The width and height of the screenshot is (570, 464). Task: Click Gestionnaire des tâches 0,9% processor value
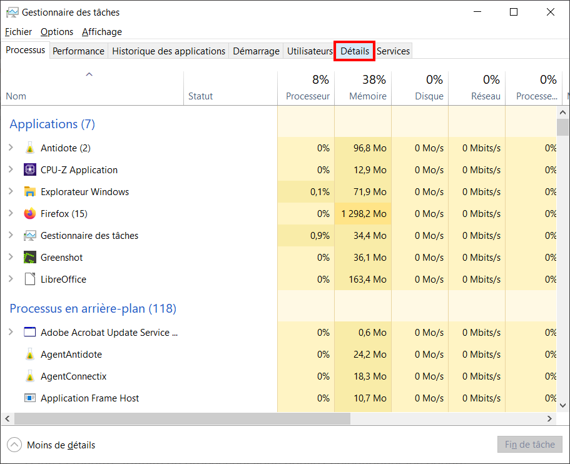click(320, 236)
